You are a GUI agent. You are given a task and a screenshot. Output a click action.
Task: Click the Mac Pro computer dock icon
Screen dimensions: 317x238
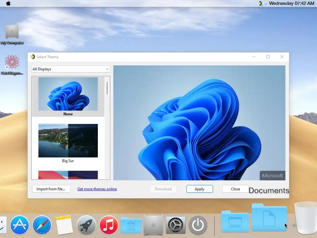[153, 225]
